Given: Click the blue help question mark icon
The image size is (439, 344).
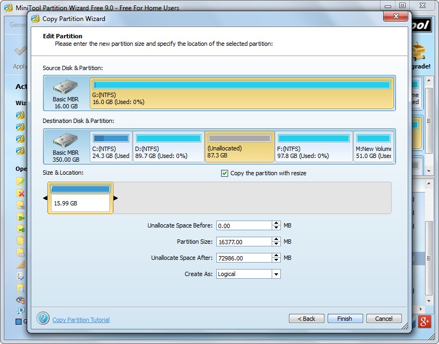Looking at the screenshot, I should (43, 318).
